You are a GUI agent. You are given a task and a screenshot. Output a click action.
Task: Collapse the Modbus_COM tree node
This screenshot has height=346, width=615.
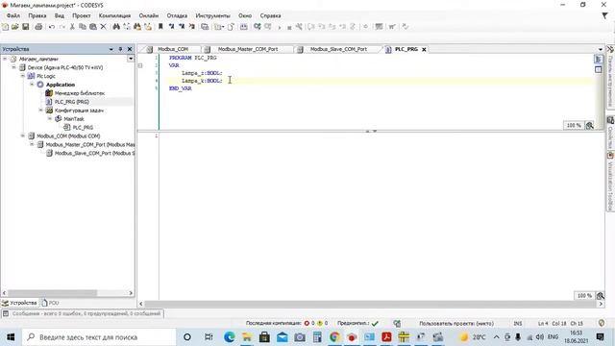23,136
